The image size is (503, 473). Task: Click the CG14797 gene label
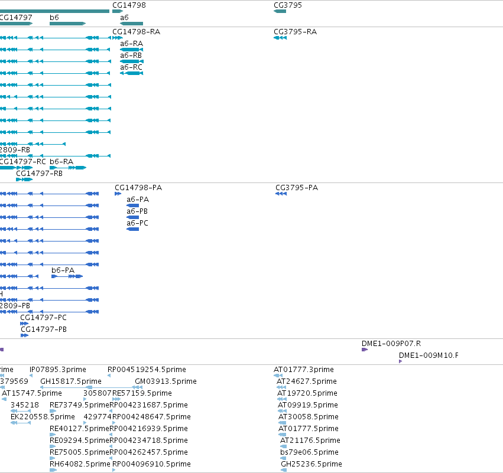[16, 17]
